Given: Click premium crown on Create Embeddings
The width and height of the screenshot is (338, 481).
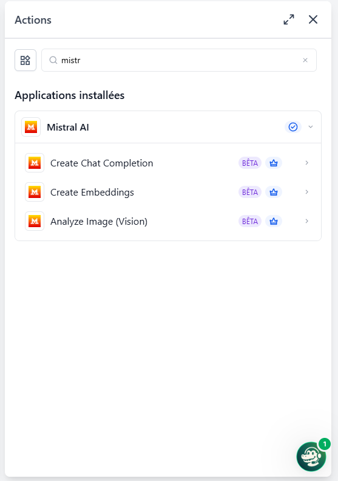Looking at the screenshot, I should click(x=274, y=192).
